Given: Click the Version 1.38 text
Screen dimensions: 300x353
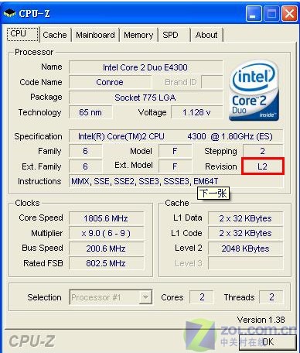Looking at the screenshot, I should tap(261, 320).
